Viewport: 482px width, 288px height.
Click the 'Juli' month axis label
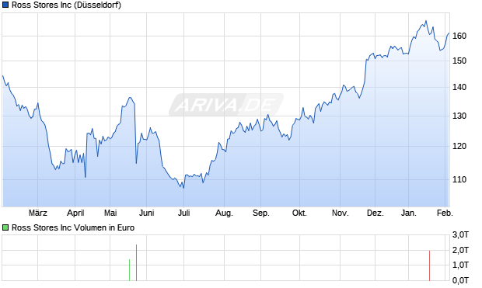183,213
